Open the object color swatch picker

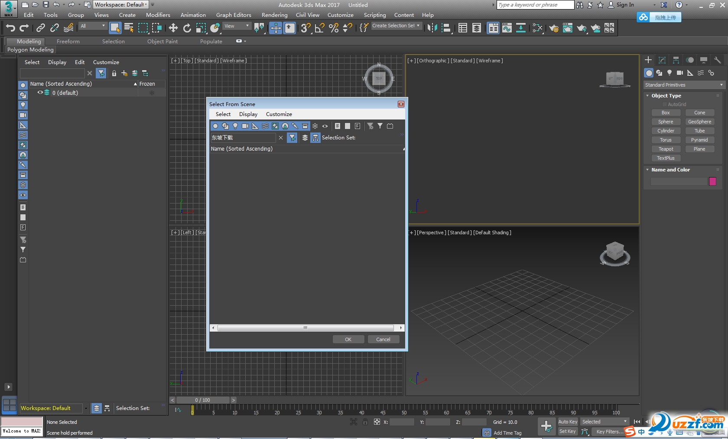click(x=713, y=181)
